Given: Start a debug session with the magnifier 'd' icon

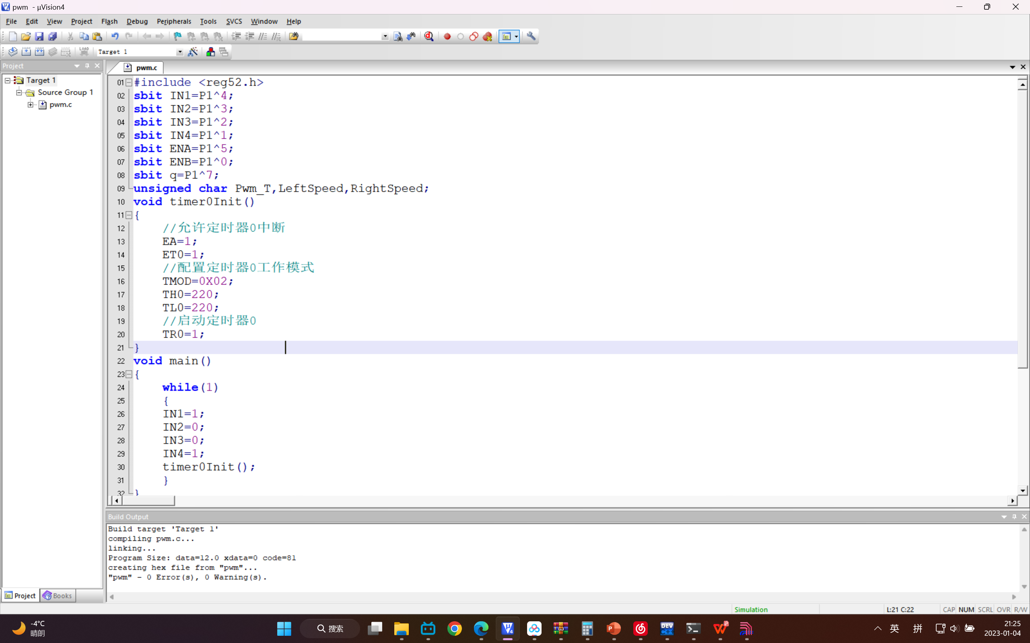Looking at the screenshot, I should coord(429,37).
